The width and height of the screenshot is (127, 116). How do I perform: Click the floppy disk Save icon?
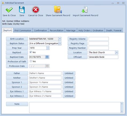22,10
